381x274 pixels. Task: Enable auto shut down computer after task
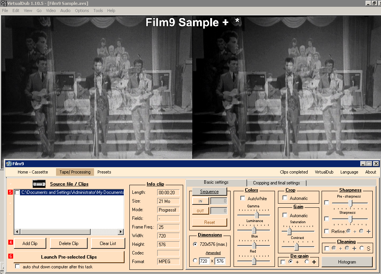[x=17, y=266]
